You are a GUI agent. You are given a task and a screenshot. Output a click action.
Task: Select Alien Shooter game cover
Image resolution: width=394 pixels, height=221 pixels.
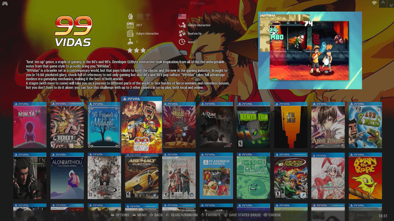pos(30,176)
